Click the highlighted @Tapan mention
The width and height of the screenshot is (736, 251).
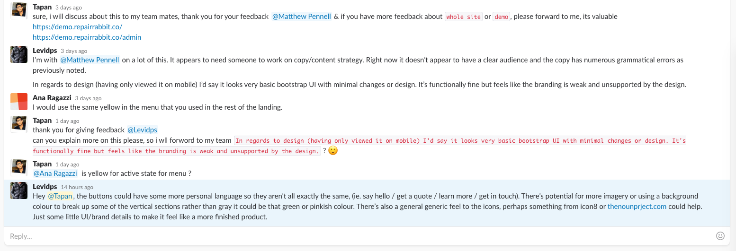[x=60, y=196]
